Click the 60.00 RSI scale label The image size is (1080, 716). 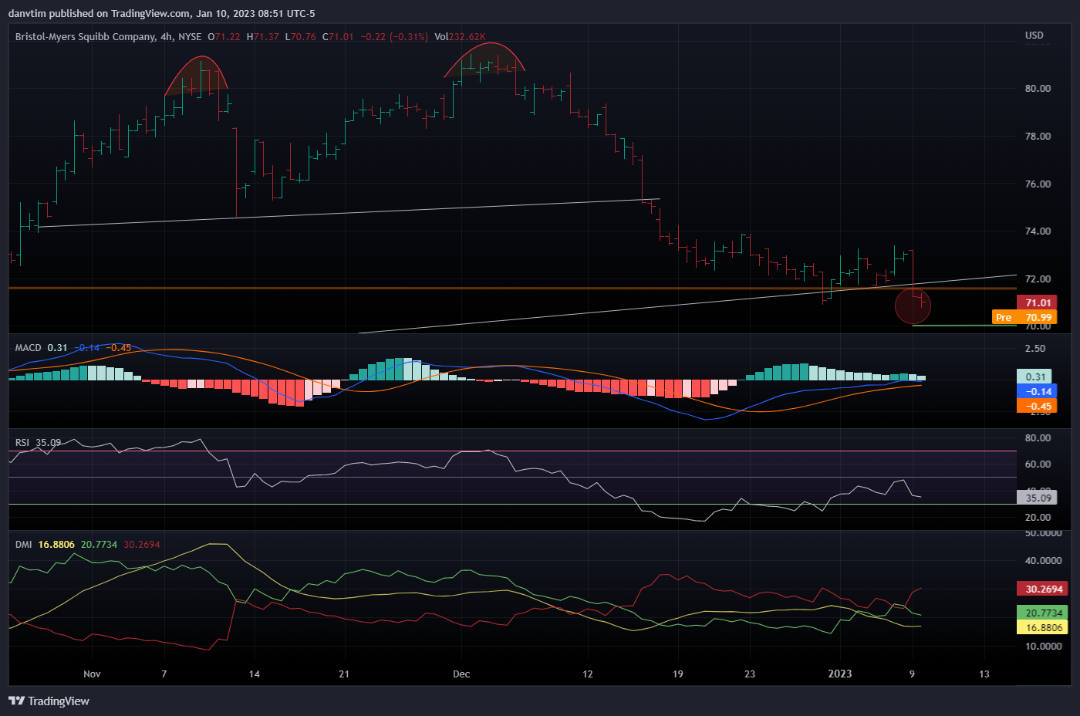point(1038,464)
